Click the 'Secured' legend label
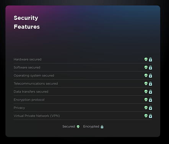Image resolution: width=169 pixels, height=144 pixels. point(69,126)
